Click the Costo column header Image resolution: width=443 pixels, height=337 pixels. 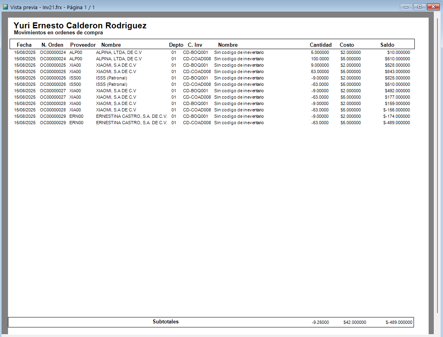(x=347, y=45)
